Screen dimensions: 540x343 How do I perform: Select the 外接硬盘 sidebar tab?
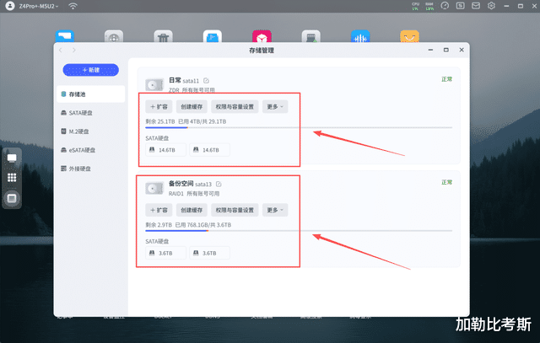pos(90,169)
